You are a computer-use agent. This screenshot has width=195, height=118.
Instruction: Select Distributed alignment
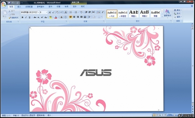point(85,17)
